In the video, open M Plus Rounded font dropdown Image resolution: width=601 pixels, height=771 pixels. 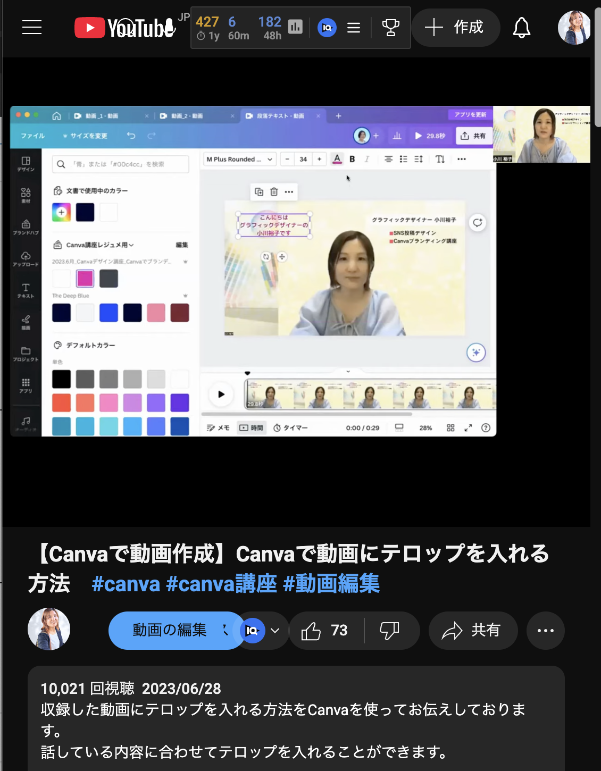pos(239,159)
